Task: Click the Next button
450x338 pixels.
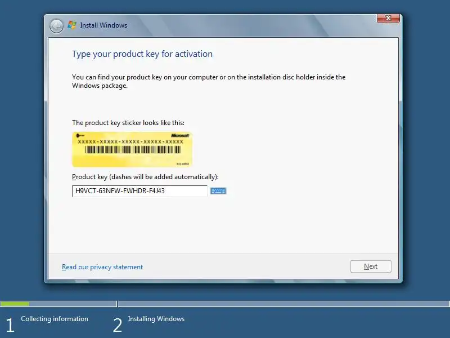Action: 371,266
